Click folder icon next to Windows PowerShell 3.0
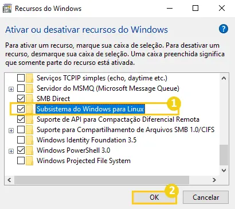 point(30,150)
